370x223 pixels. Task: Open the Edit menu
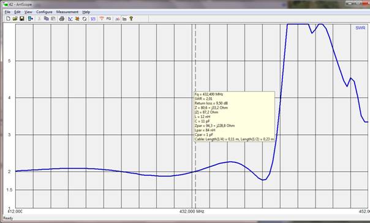pos(17,12)
